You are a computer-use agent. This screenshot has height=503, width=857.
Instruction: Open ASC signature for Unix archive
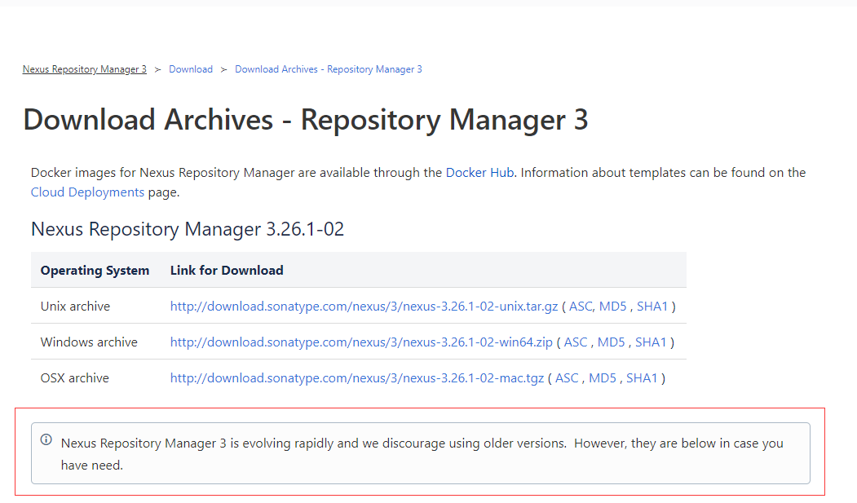pyautogui.click(x=580, y=307)
